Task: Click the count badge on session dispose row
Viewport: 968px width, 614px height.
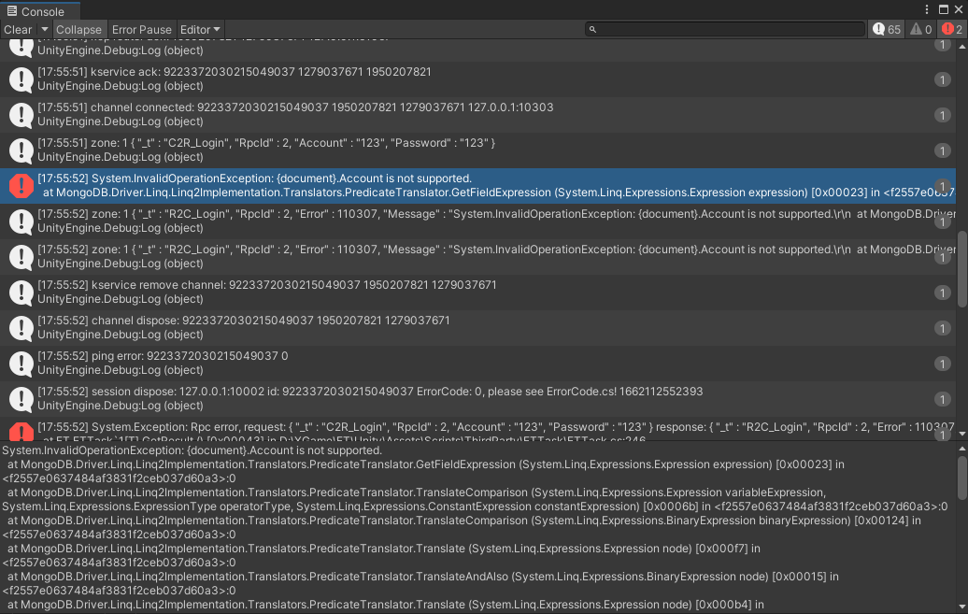Action: [942, 399]
